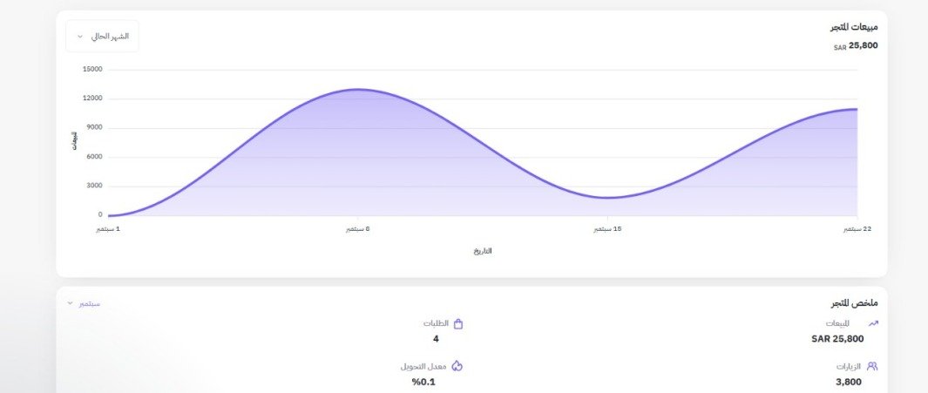The height and width of the screenshot is (393, 928).
Task: Click the الزيارات visits label
Action: (849, 366)
